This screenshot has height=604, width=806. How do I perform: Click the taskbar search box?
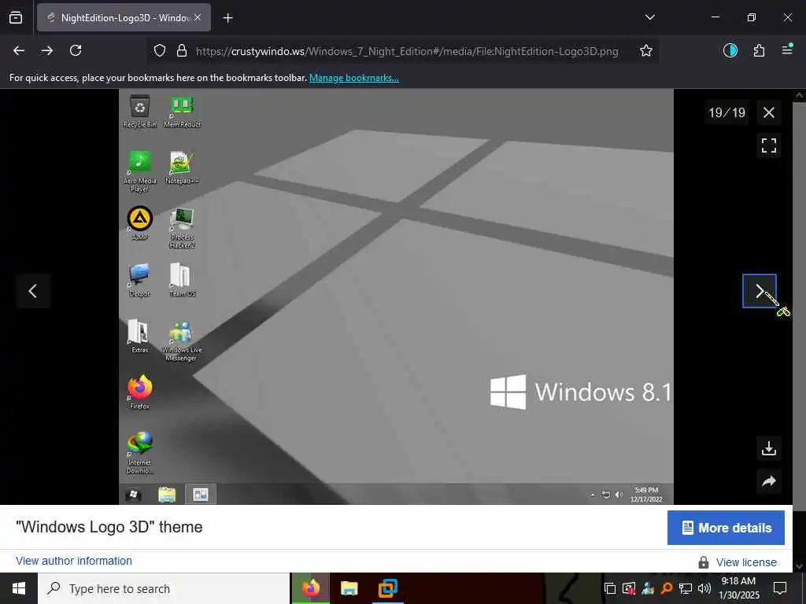(164, 588)
